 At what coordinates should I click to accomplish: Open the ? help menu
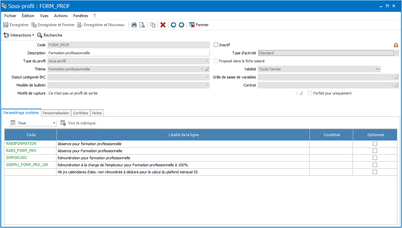(x=94, y=16)
